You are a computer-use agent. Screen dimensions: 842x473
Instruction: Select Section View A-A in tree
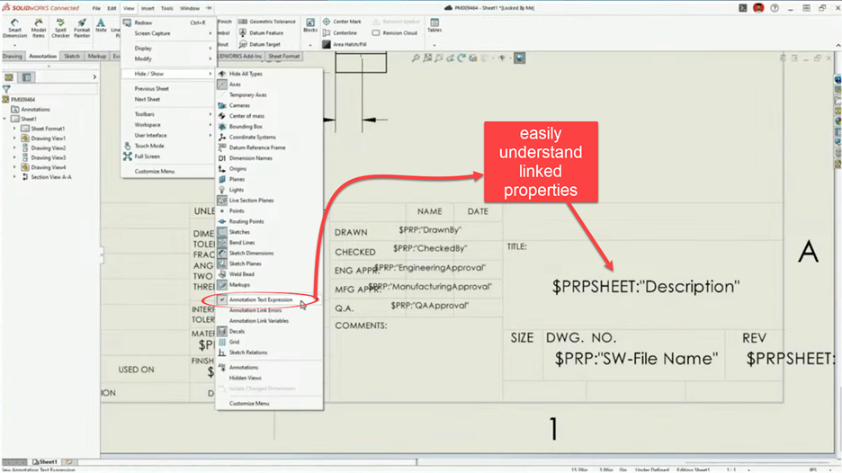[51, 177]
